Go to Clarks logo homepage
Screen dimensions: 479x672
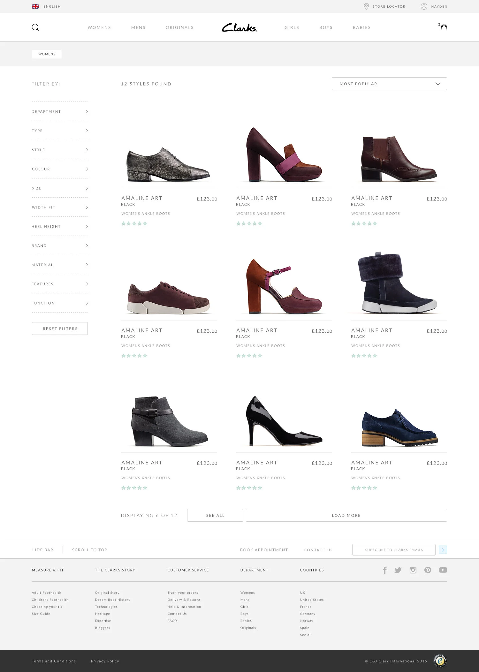click(x=240, y=27)
